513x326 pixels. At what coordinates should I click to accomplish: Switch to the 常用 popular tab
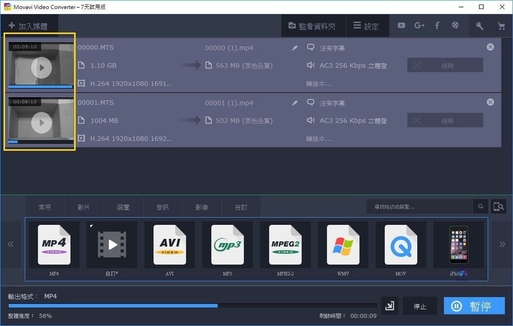(x=45, y=207)
